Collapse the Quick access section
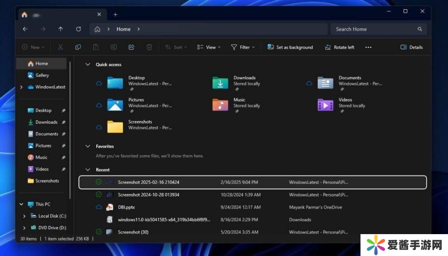This screenshot has width=448, height=256. coord(87,64)
